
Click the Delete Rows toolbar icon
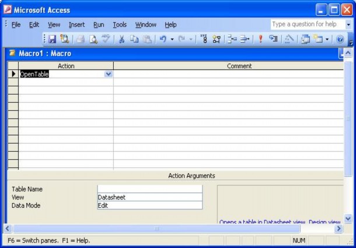[x=245, y=39]
